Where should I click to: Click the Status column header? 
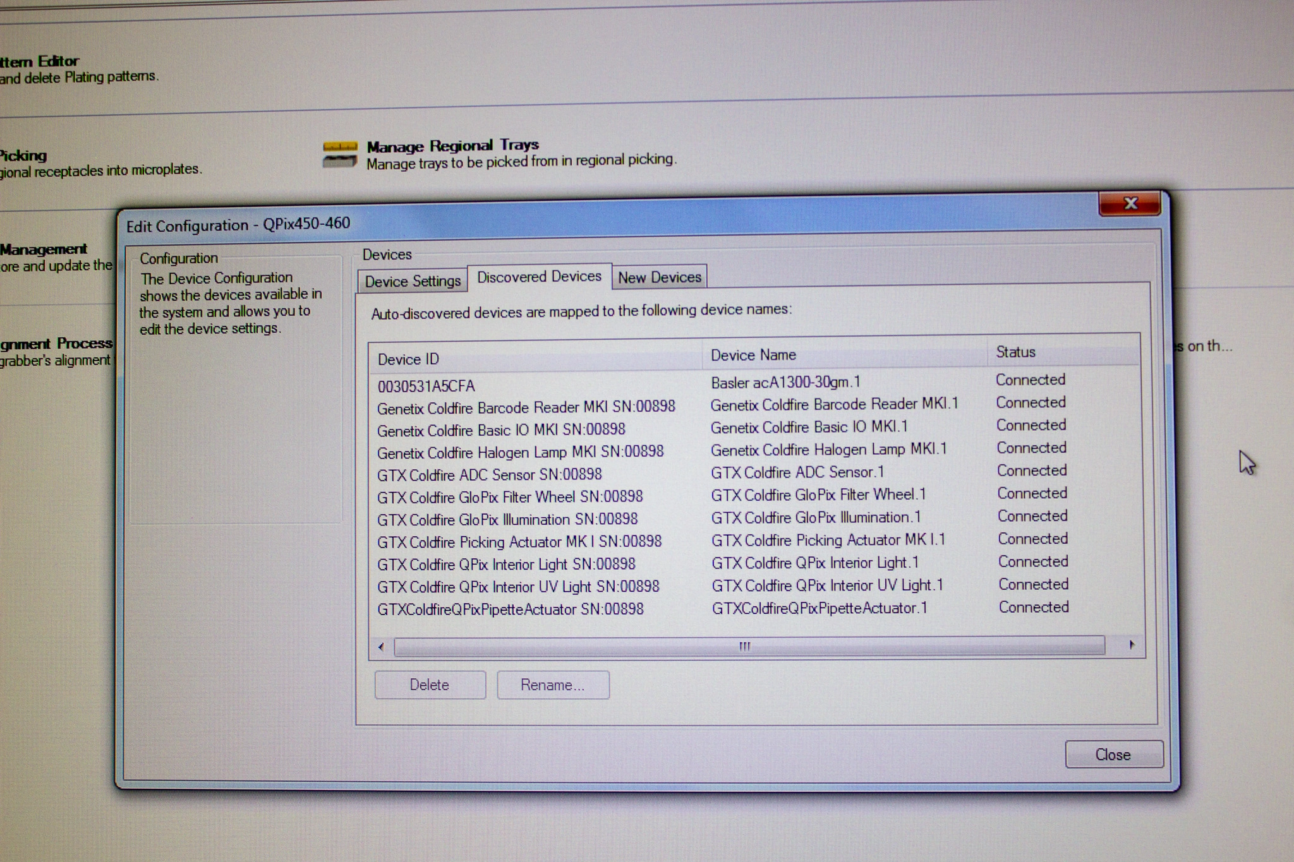tap(1063, 352)
